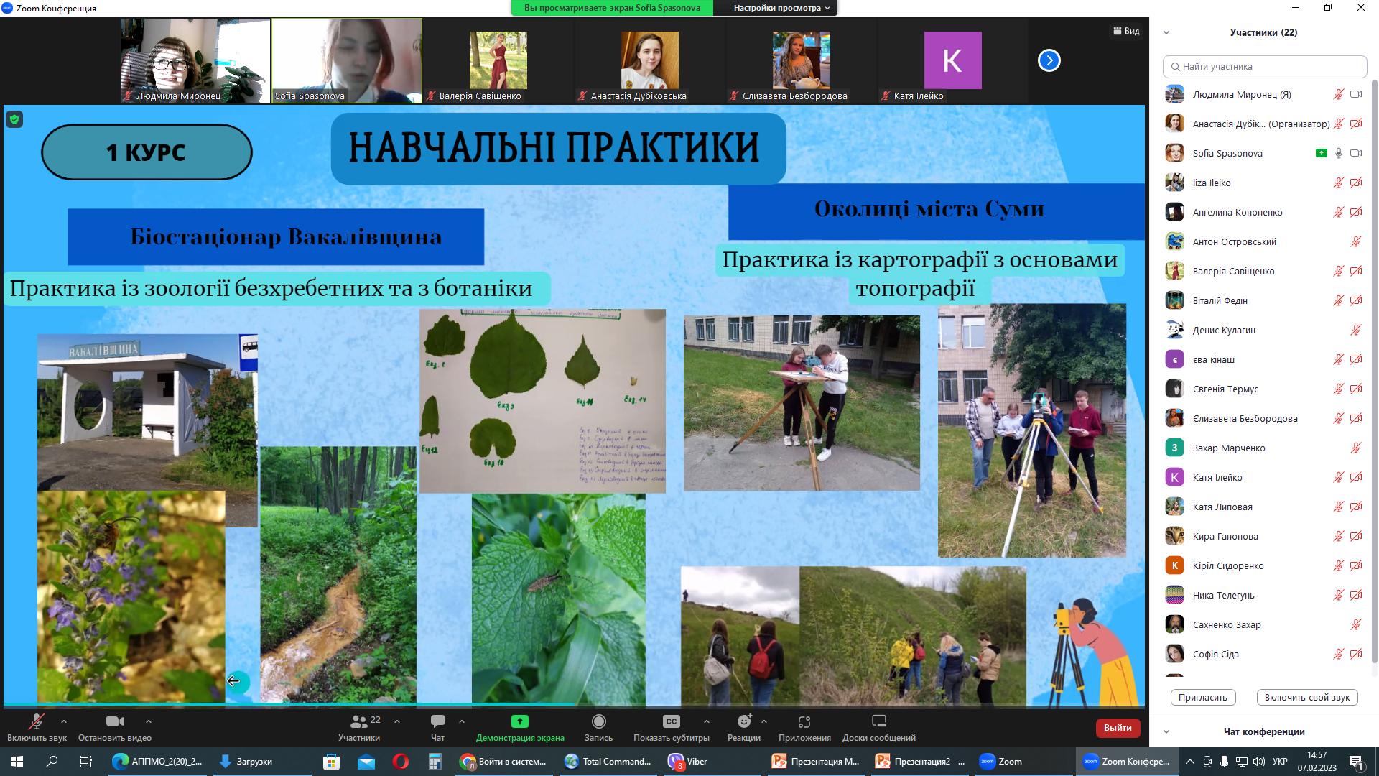Screen dimensions: 1379x776
Task: Toggle the Участники participants panel
Action: click(x=359, y=721)
